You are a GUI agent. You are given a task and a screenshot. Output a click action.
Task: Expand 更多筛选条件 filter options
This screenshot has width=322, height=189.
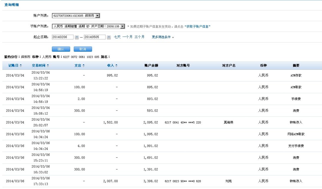tap(163, 37)
